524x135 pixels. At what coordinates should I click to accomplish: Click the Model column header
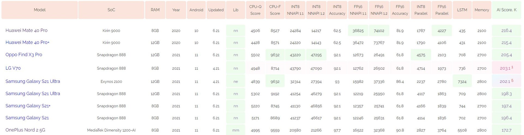pos(40,10)
